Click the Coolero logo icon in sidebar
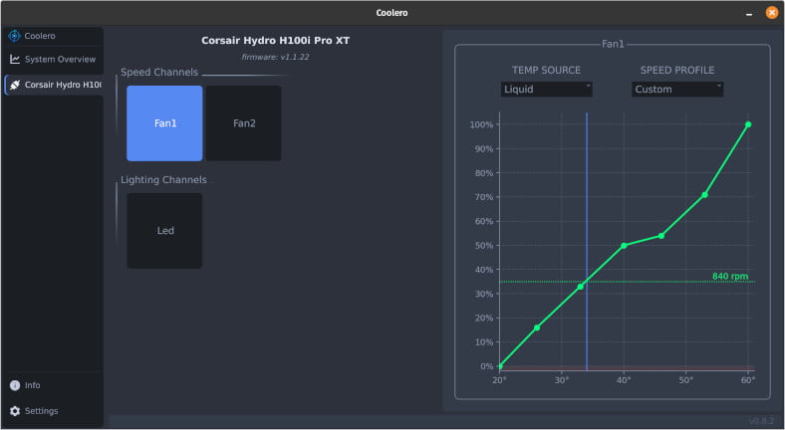Image resolution: width=785 pixels, height=430 pixels. (x=15, y=36)
